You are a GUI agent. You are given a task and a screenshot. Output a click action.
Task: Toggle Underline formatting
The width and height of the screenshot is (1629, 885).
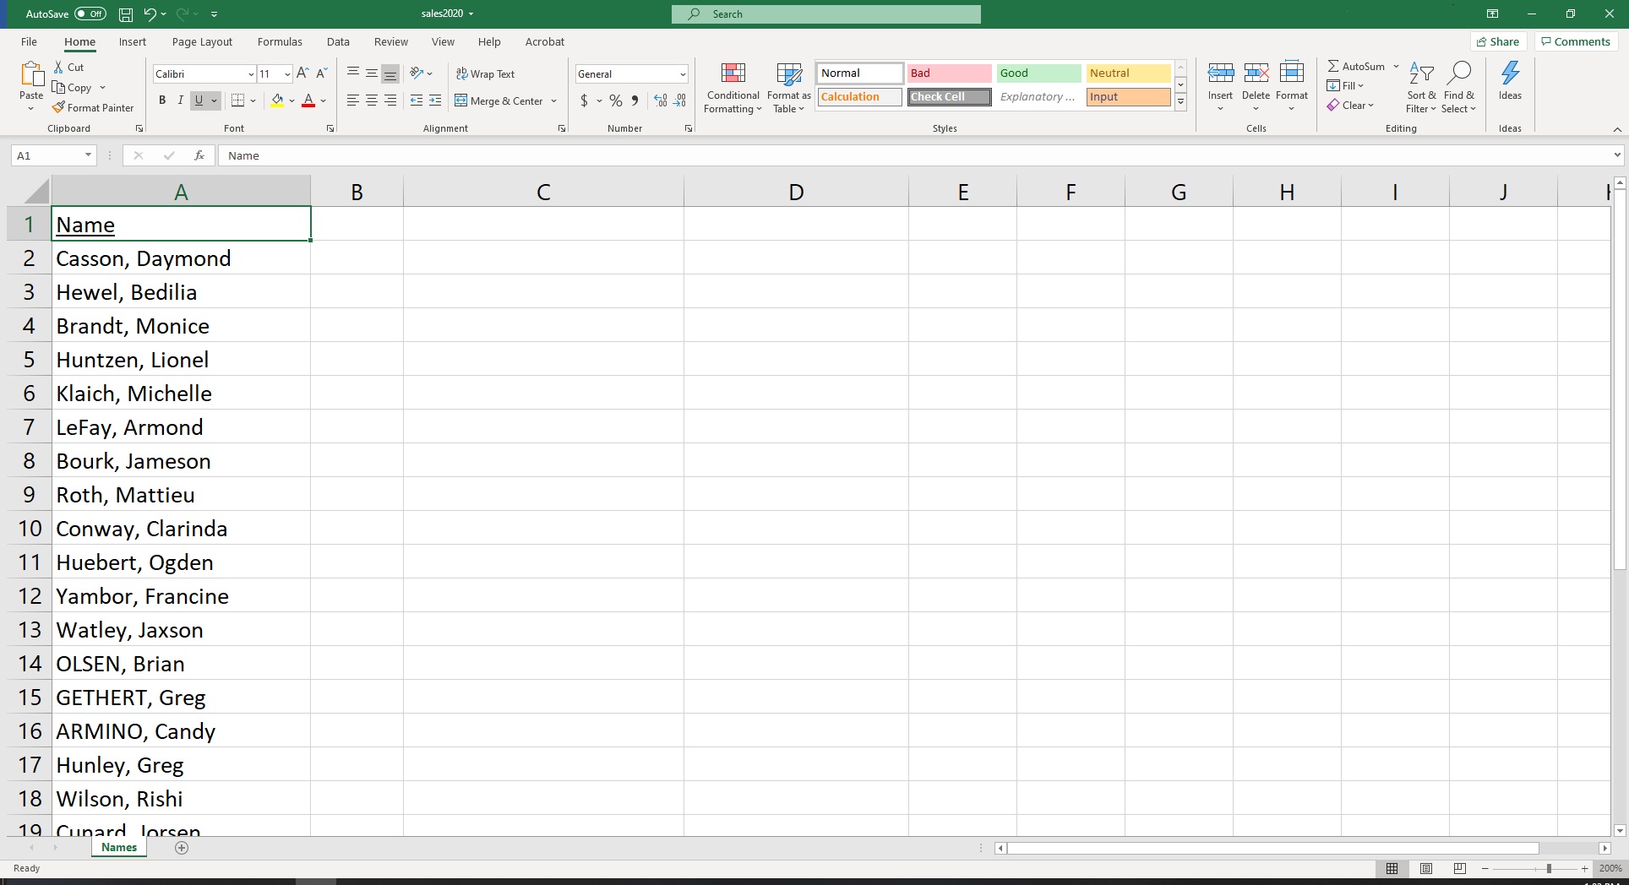tap(199, 100)
